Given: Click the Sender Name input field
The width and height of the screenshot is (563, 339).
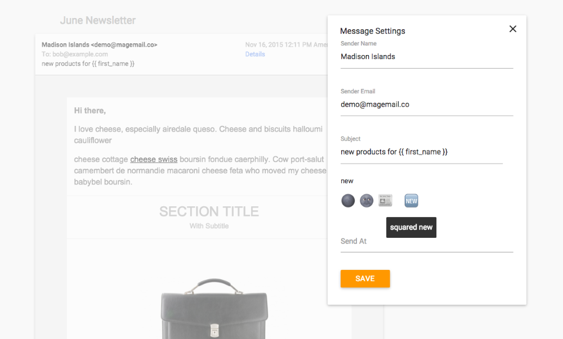Looking at the screenshot, I should (x=427, y=57).
